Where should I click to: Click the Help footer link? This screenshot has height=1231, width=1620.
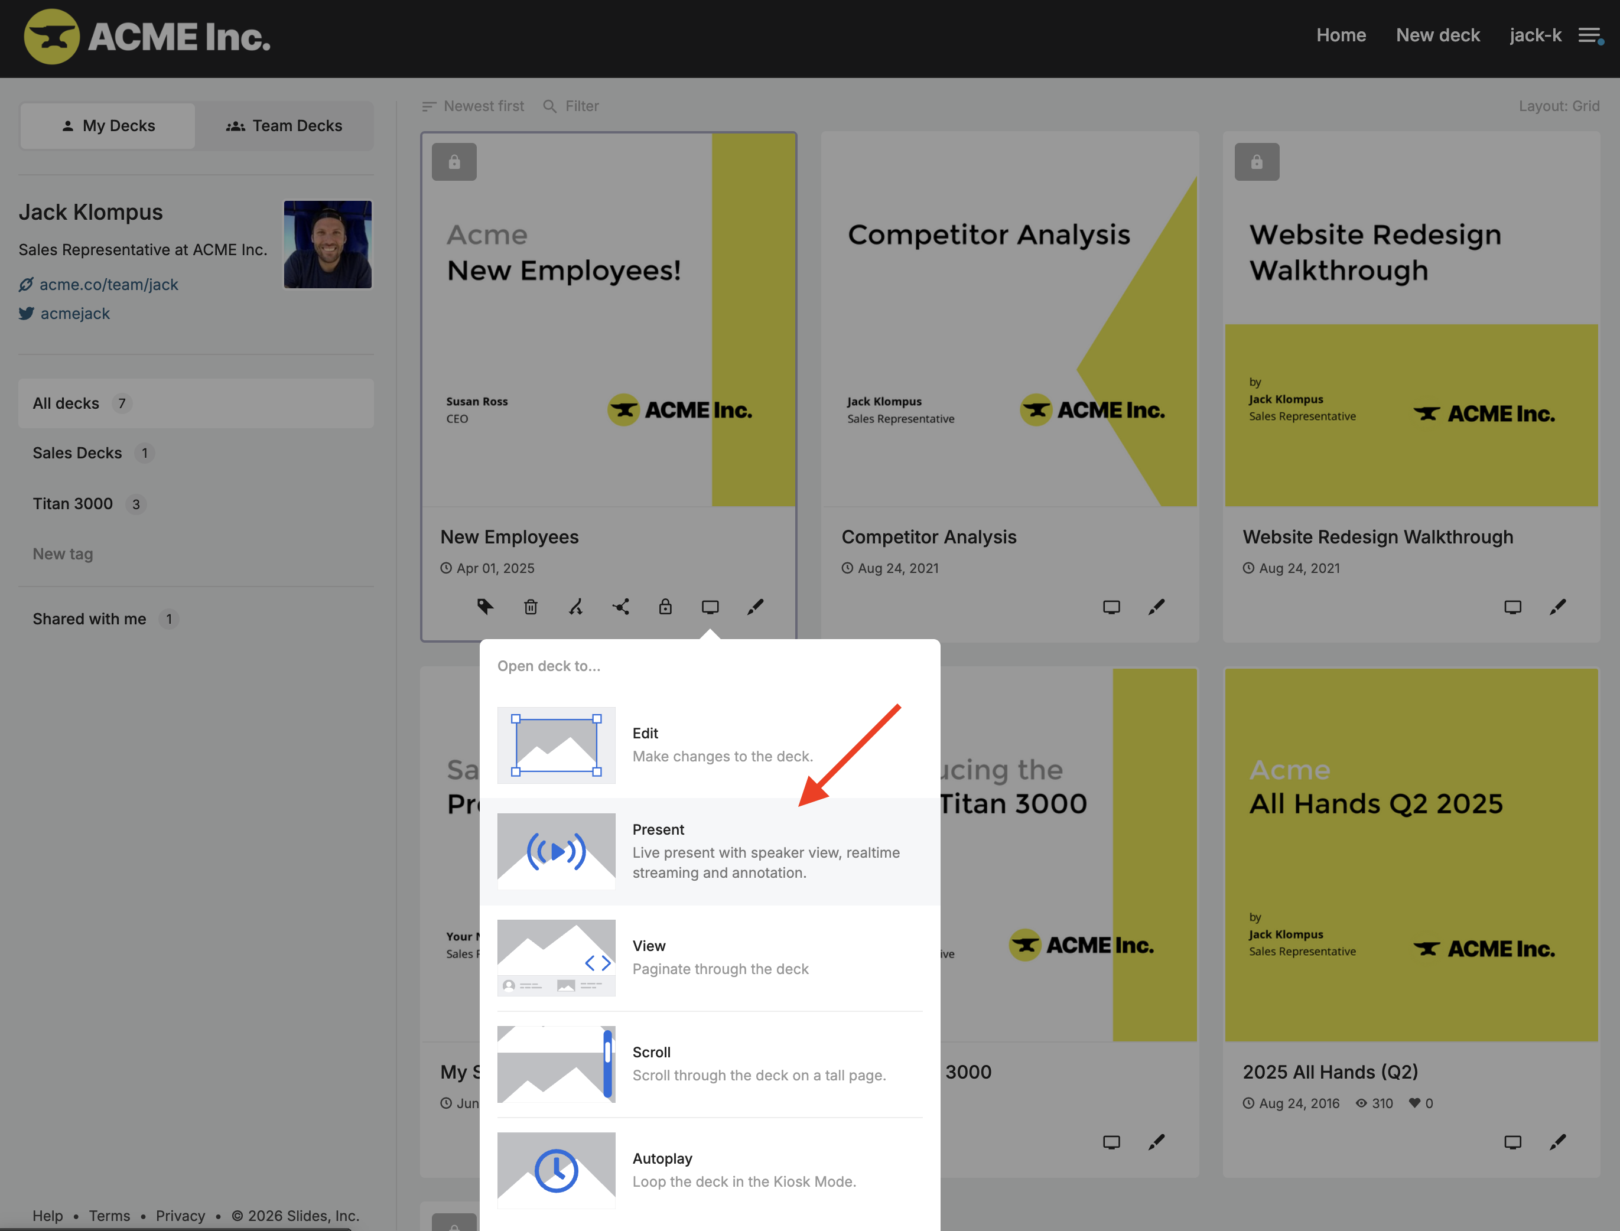tap(48, 1216)
